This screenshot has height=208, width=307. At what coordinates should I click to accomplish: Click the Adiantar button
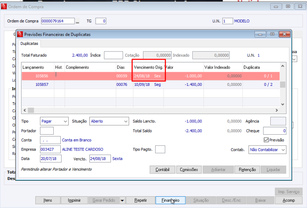[218, 170]
